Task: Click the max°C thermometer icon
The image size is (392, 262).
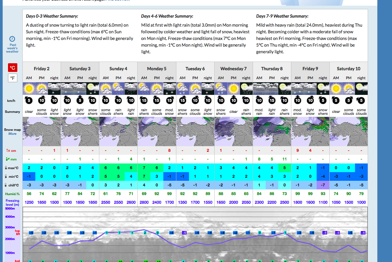Action: [x=6, y=168]
